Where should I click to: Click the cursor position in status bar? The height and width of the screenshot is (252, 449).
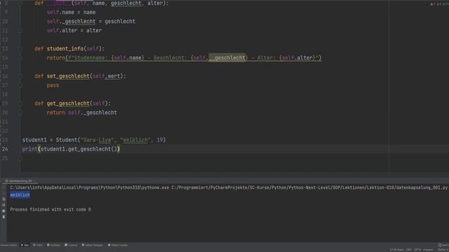click(396, 250)
